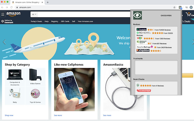Click the Reviews section heading
This screenshot has width=194, height=121.
click(137, 24)
